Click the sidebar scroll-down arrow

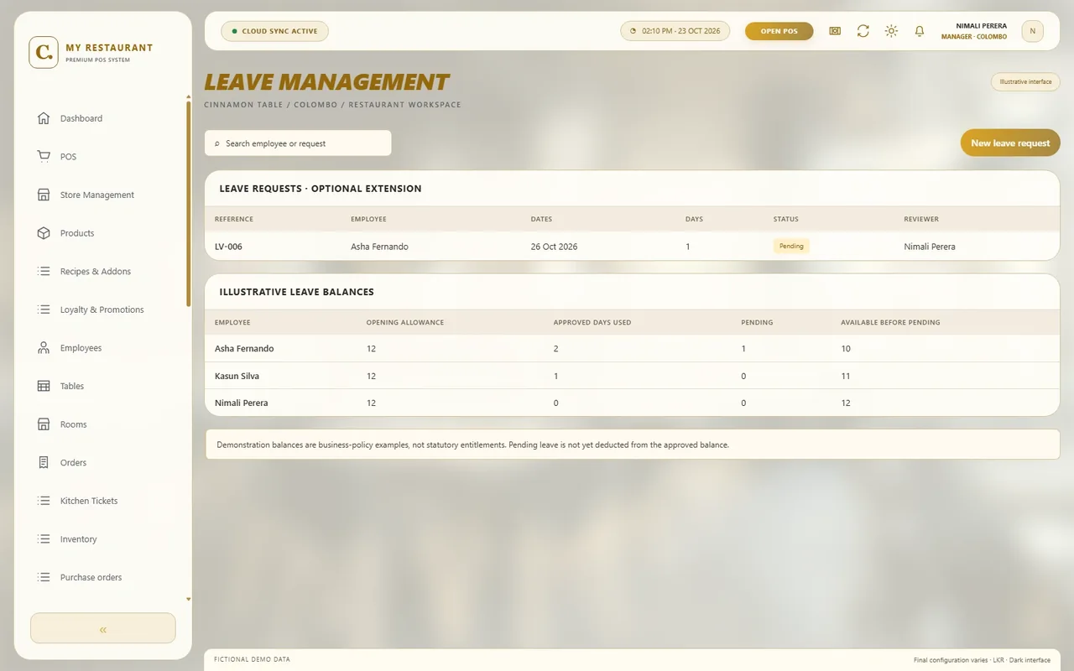pyautogui.click(x=188, y=600)
